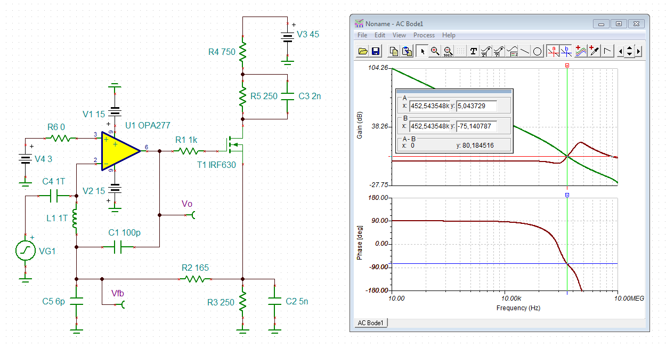Select blue cursor b marker atop phase plot
This screenshot has height=347, width=666.
pos(567,196)
